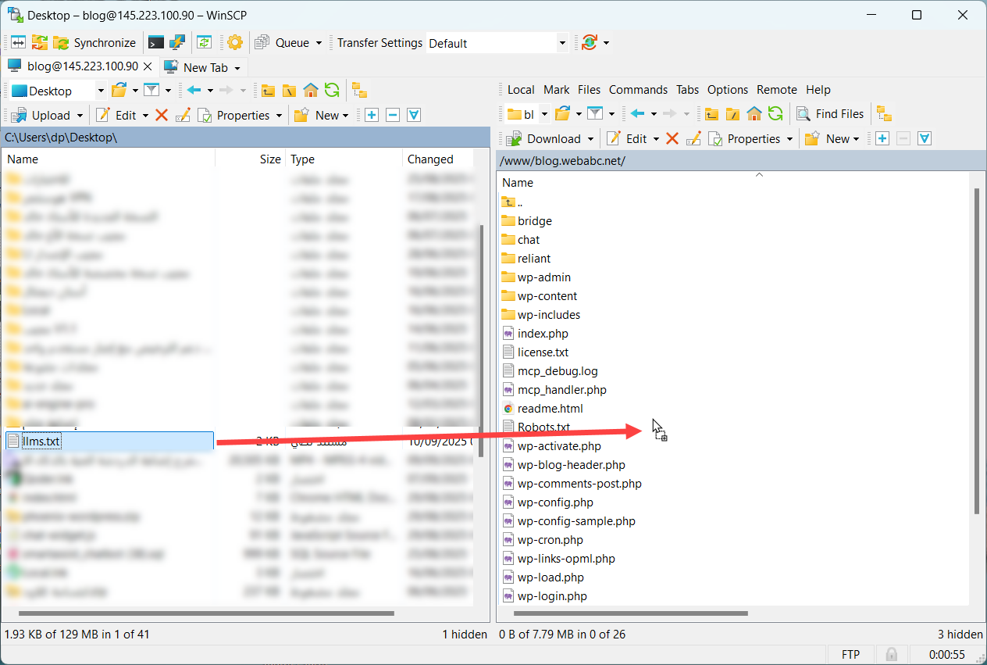Screen dimensions: 987x665
Task: Click the local panel home directory icon
Action: point(311,91)
